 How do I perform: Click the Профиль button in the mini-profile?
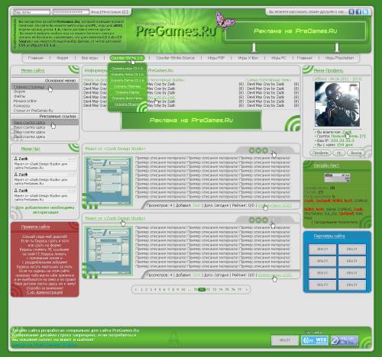tap(320, 153)
